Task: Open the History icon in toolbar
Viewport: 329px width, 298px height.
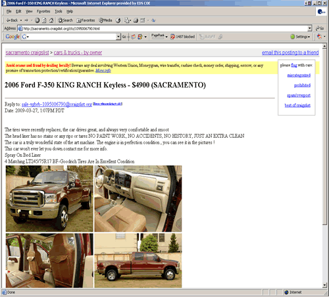Action: point(118,20)
